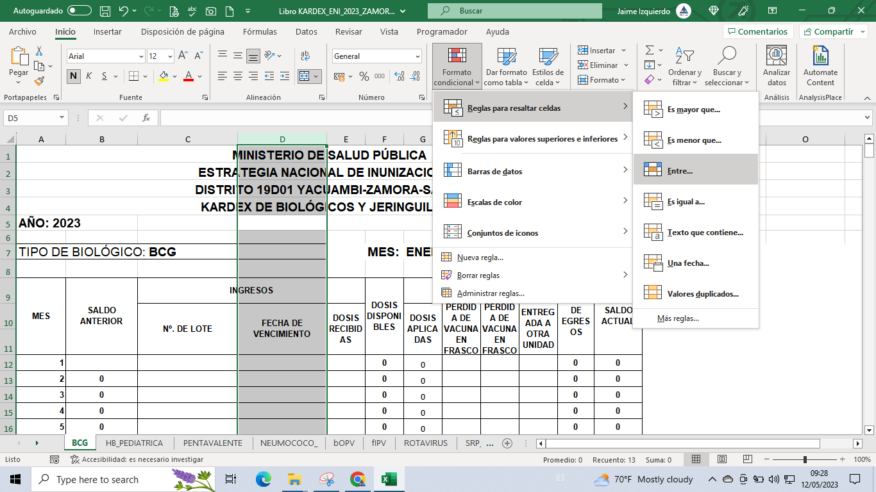Select 'Valores duplicados...' rule option
Screen dimensions: 876x492
pos(696,294)
